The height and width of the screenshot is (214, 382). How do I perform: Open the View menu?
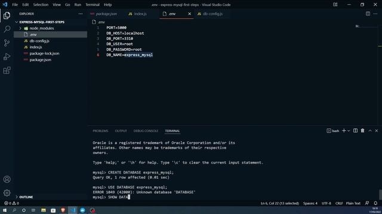(57, 5)
